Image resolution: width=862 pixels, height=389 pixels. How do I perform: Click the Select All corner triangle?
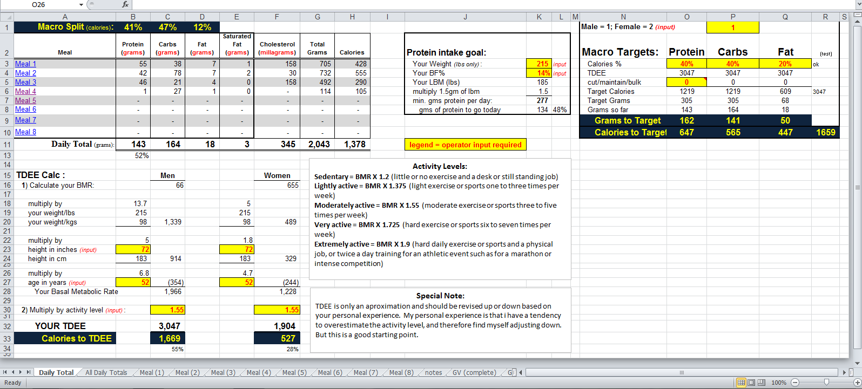(6, 17)
